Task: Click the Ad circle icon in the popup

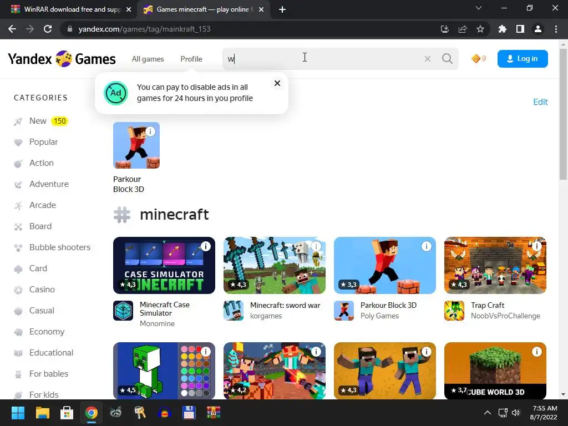Action: (116, 93)
